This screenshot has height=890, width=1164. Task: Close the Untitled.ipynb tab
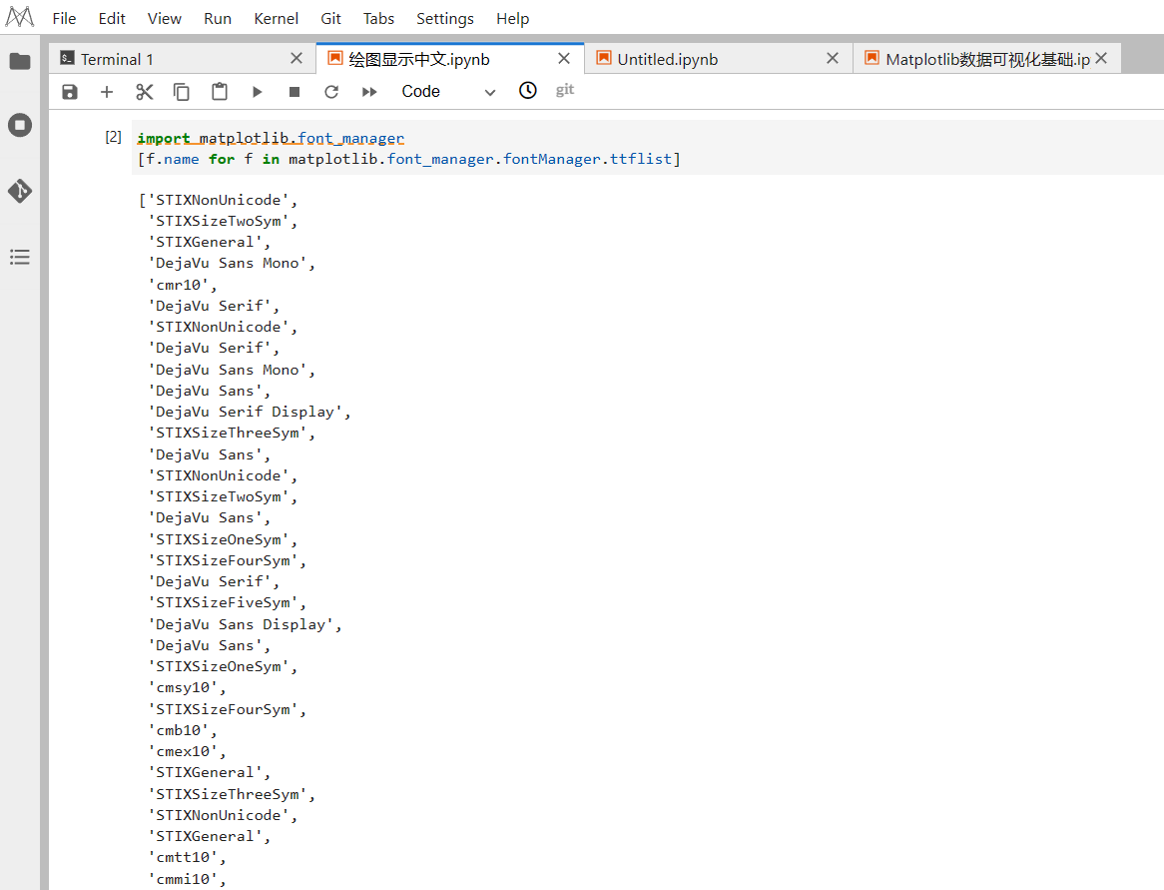click(833, 59)
